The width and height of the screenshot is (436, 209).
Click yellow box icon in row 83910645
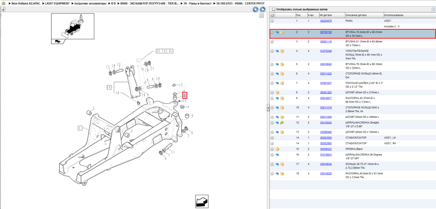[x=282, y=64]
